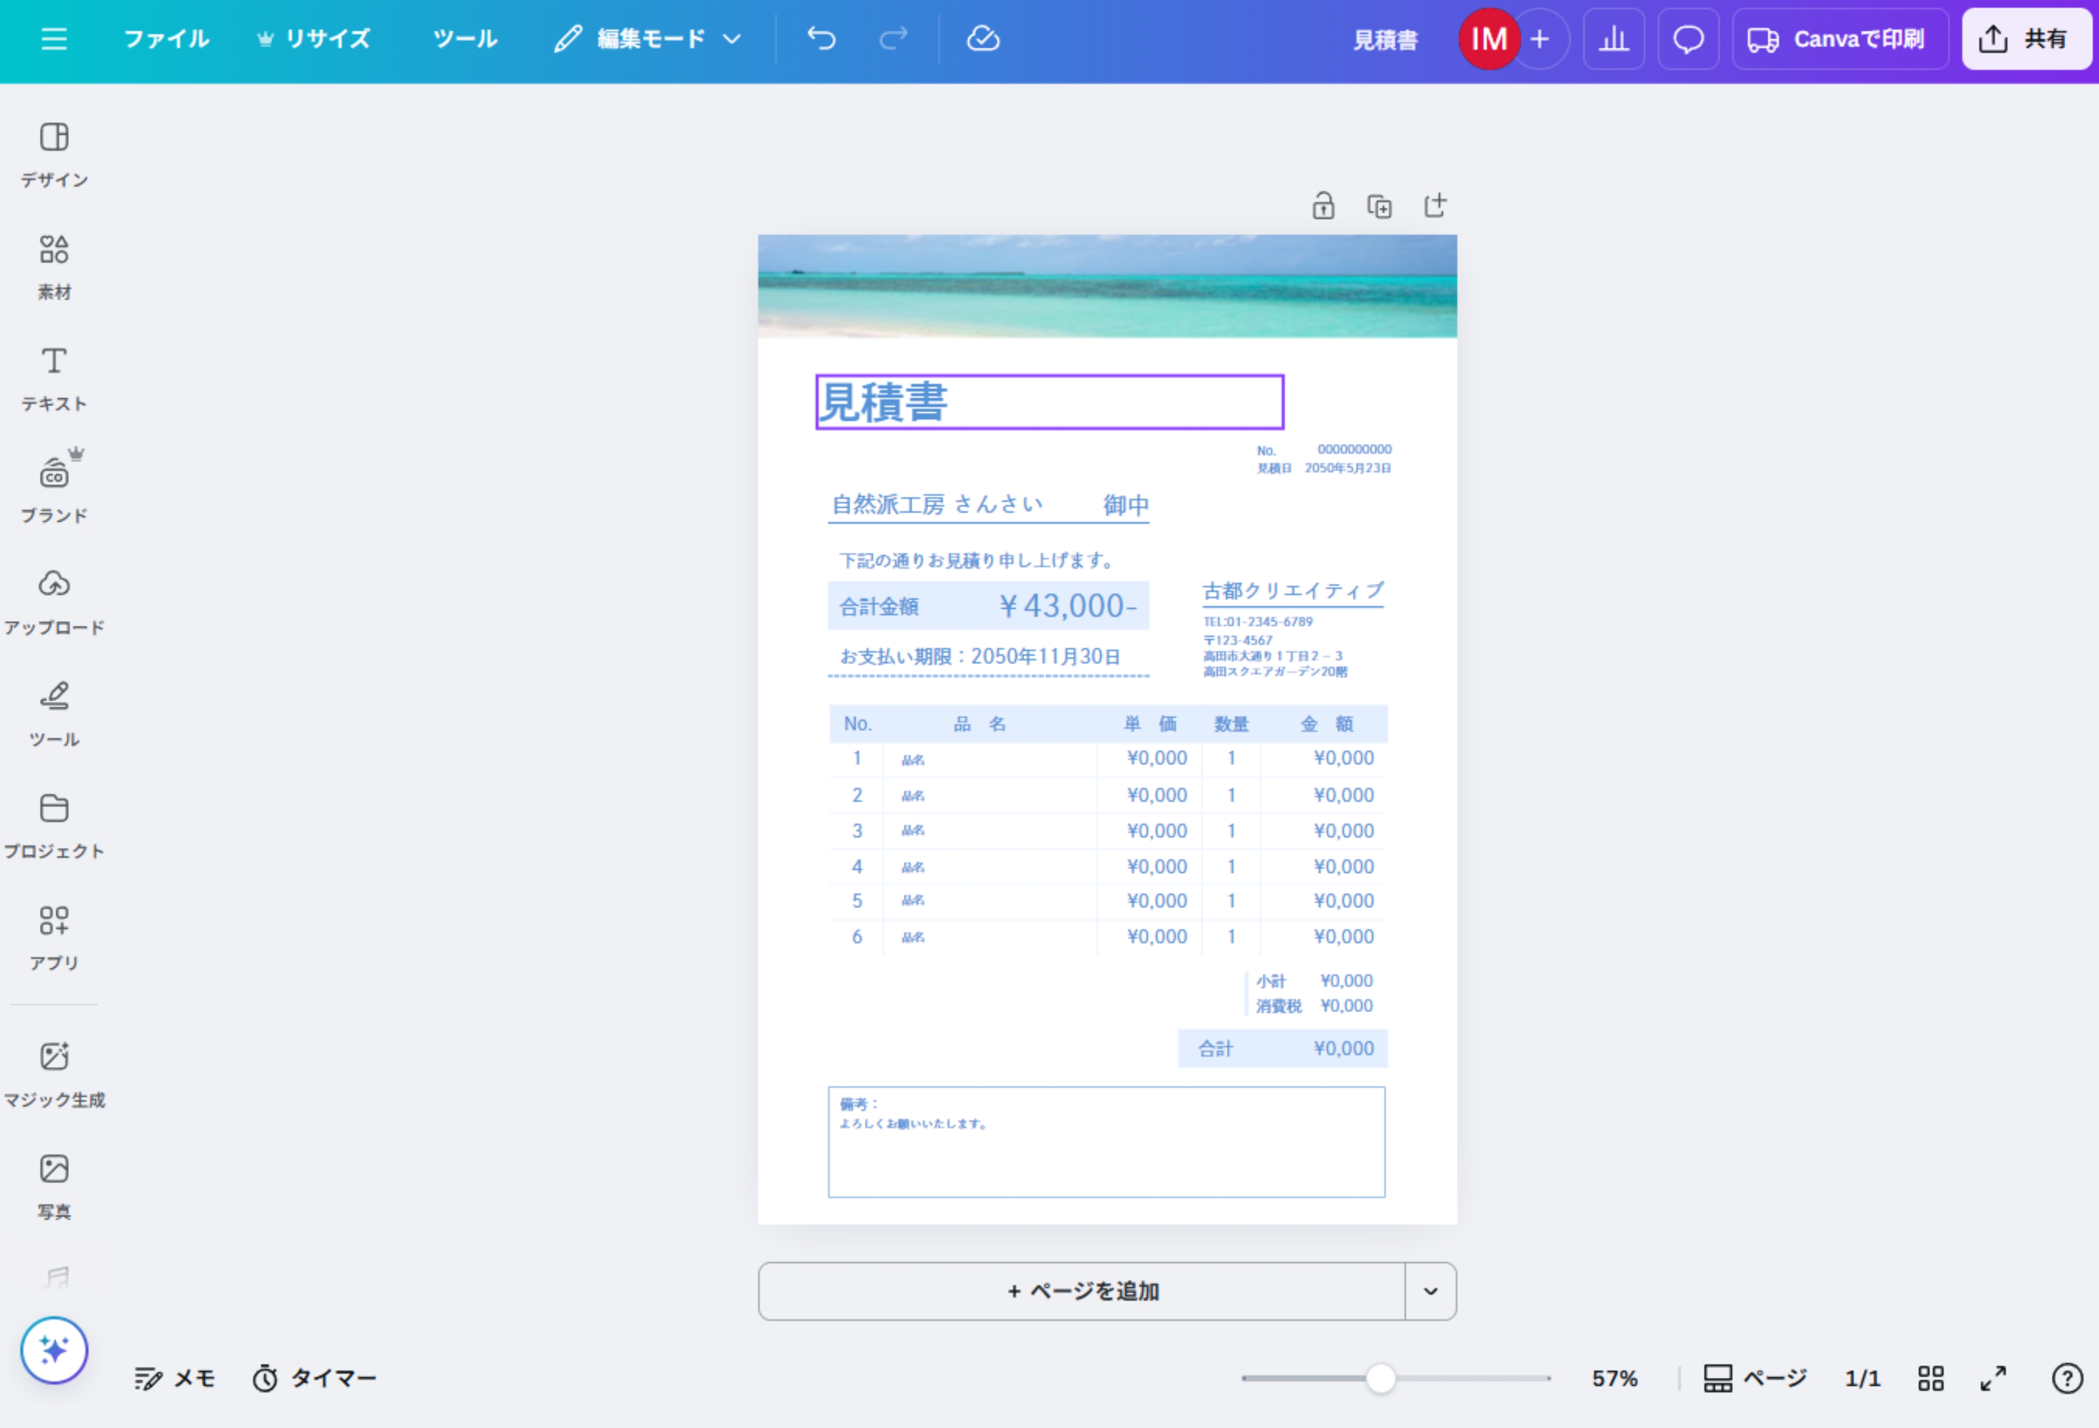The height and width of the screenshot is (1428, 2099).
Task: Open the ツール draw panel in sidebar
Action: click(x=54, y=714)
